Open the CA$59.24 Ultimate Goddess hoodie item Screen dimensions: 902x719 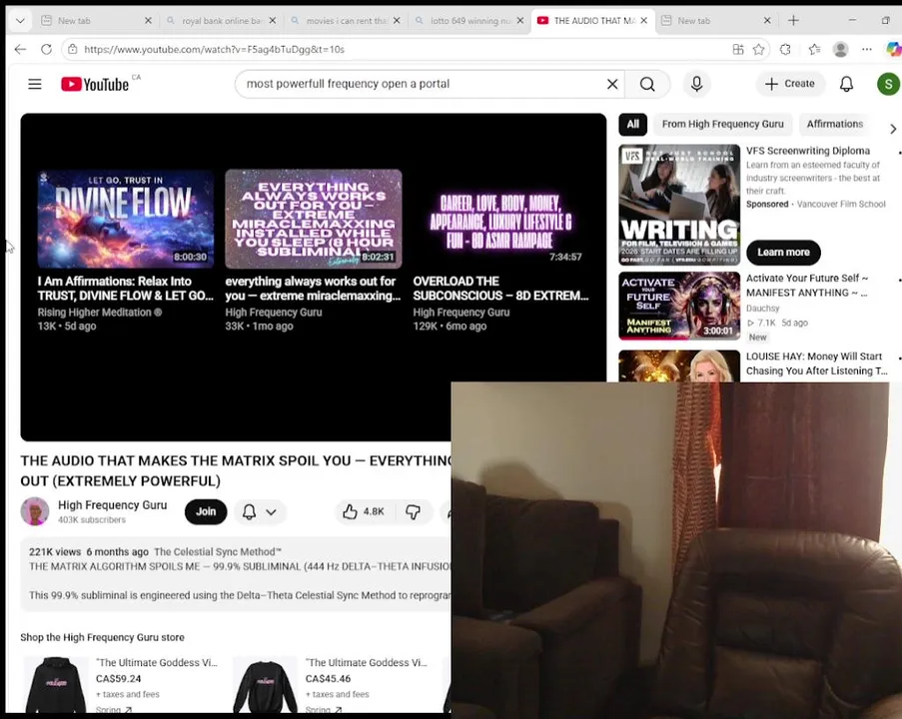[121, 684]
